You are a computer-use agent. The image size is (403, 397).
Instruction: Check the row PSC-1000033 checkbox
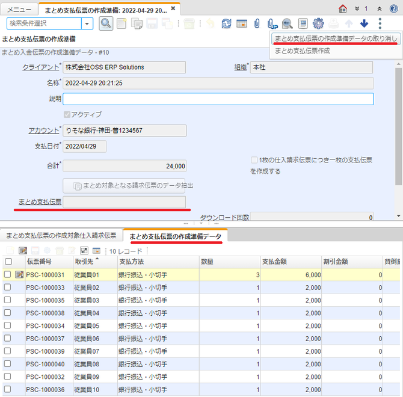click(7, 287)
